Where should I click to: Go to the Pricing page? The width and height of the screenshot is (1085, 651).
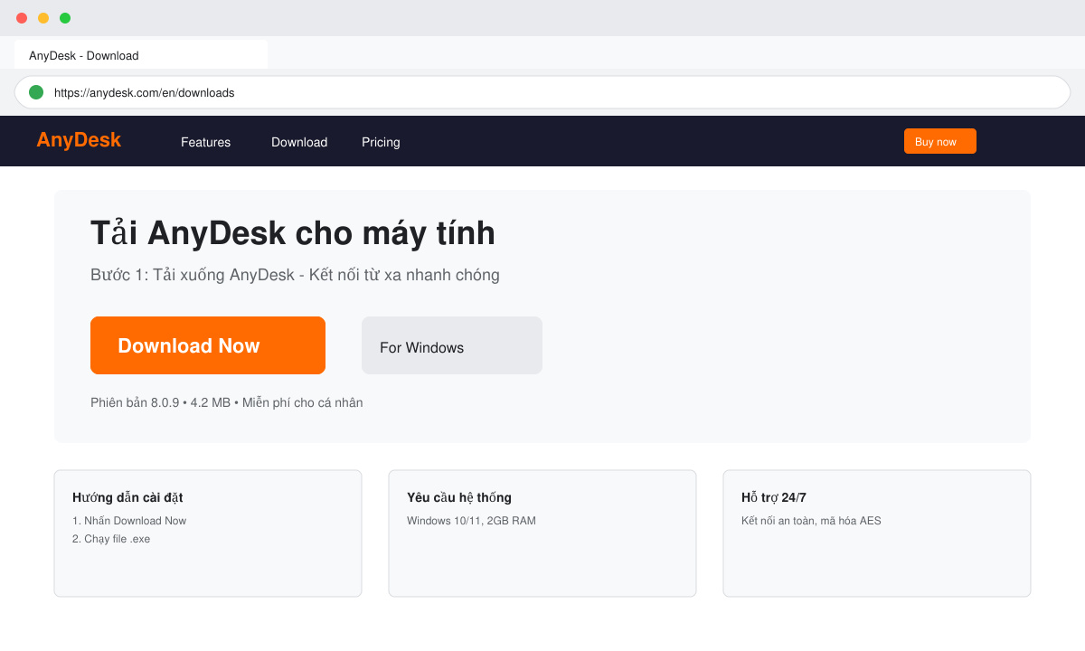point(381,142)
